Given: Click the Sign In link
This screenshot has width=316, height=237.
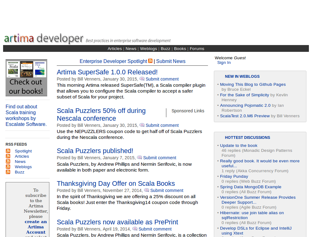Looking at the screenshot, I should (224, 62).
